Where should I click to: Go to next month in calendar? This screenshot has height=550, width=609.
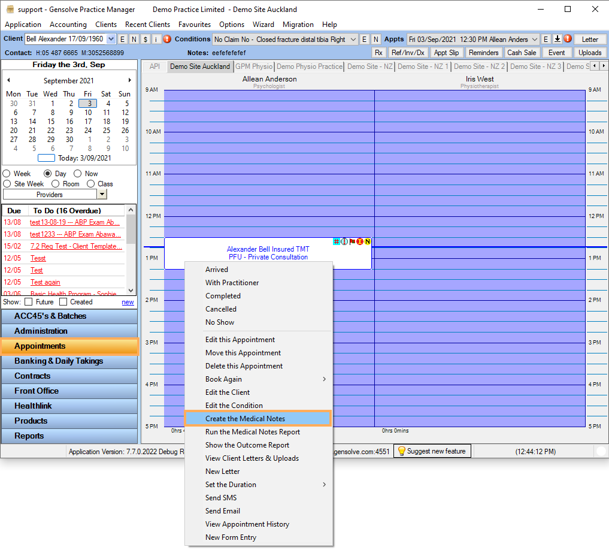[130, 80]
